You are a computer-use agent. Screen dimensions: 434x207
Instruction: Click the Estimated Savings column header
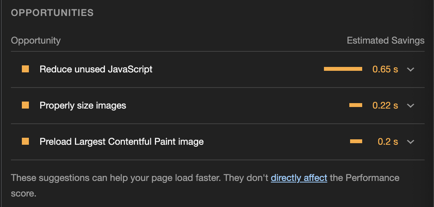click(x=385, y=40)
